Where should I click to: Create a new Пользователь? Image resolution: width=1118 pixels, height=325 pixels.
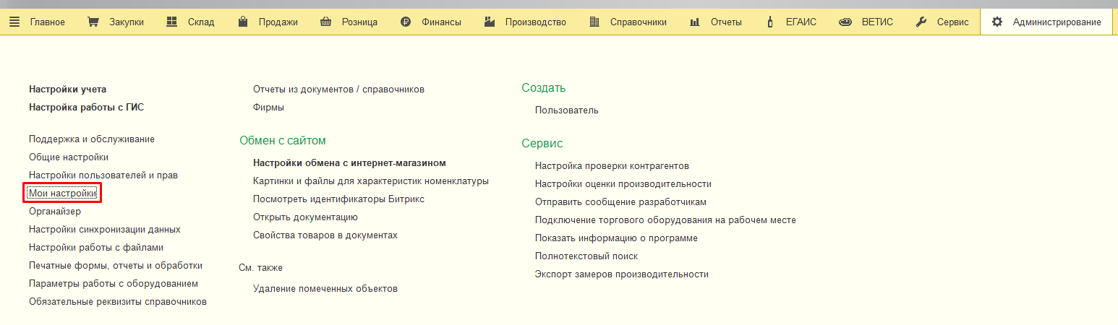pos(566,110)
